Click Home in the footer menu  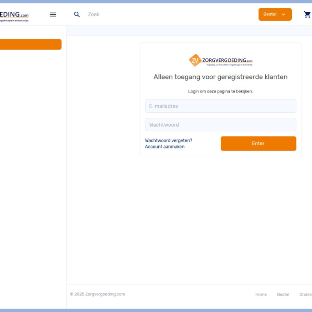pyautogui.click(x=261, y=294)
